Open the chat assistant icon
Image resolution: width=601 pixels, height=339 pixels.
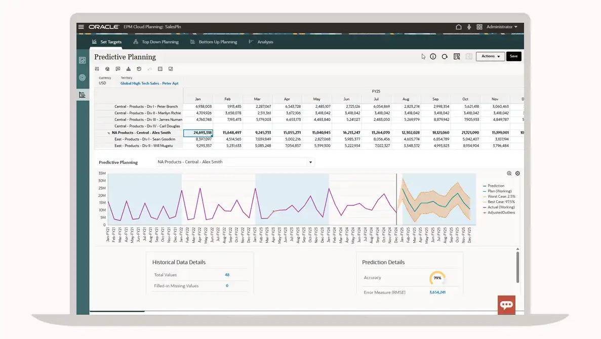tap(506, 305)
